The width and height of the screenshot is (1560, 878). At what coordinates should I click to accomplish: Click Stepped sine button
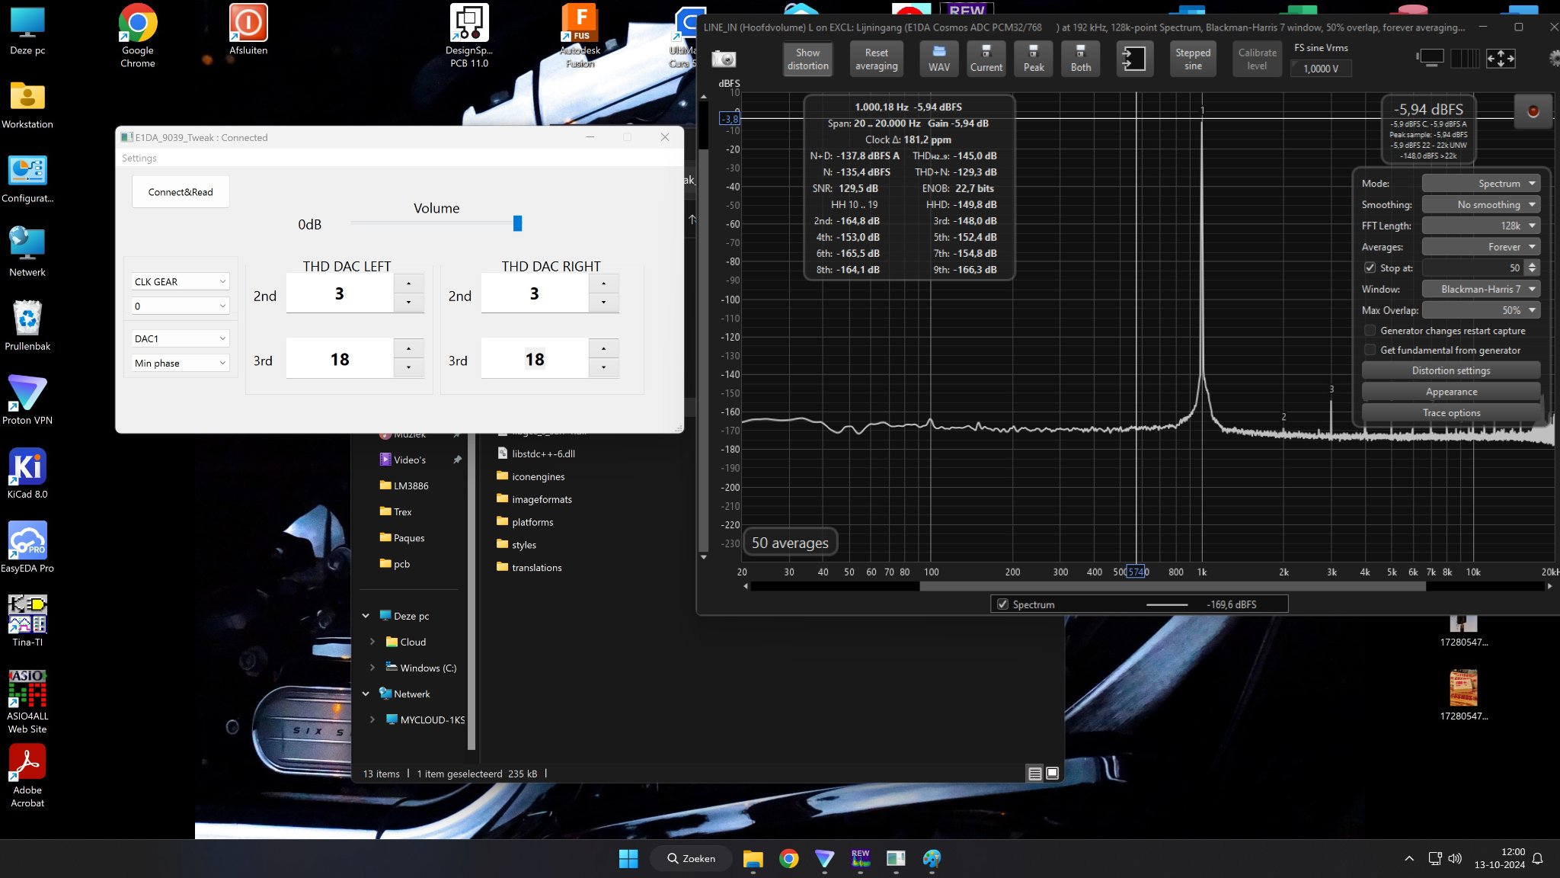tap(1193, 59)
